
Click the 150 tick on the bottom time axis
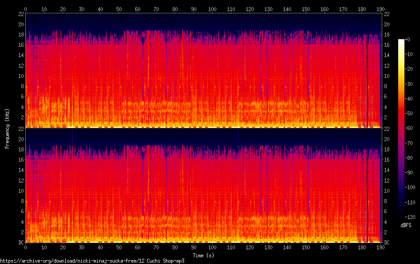coord(306,247)
